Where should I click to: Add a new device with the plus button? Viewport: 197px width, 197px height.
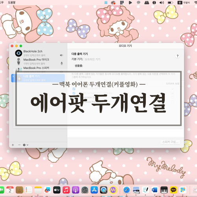pos(13,145)
